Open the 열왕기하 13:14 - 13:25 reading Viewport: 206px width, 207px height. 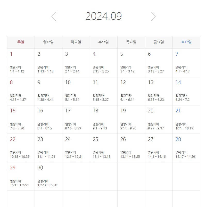click(x=130, y=155)
